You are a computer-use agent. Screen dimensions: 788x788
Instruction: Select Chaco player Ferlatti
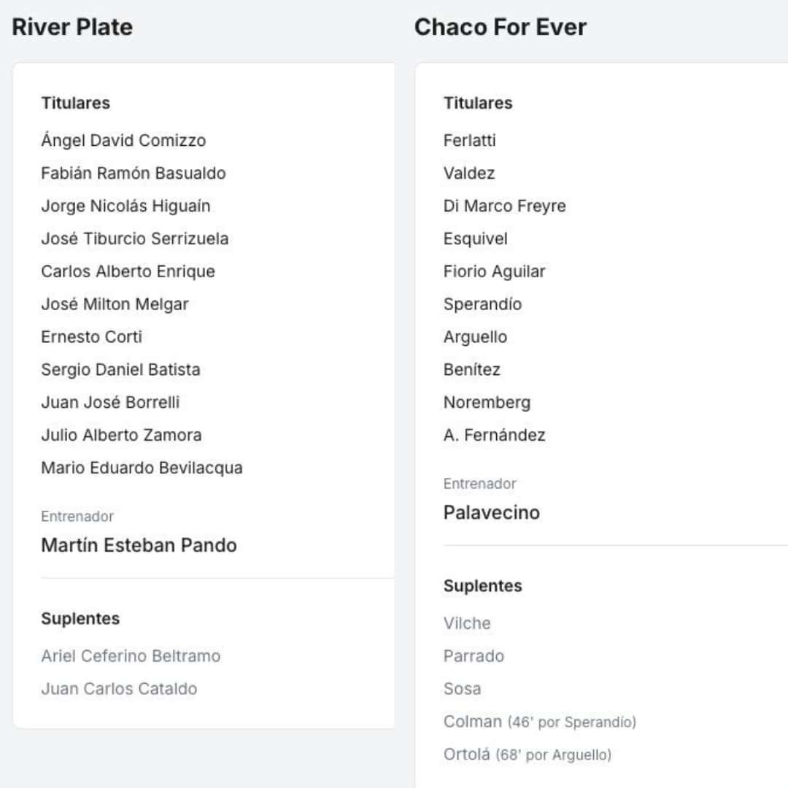(469, 140)
